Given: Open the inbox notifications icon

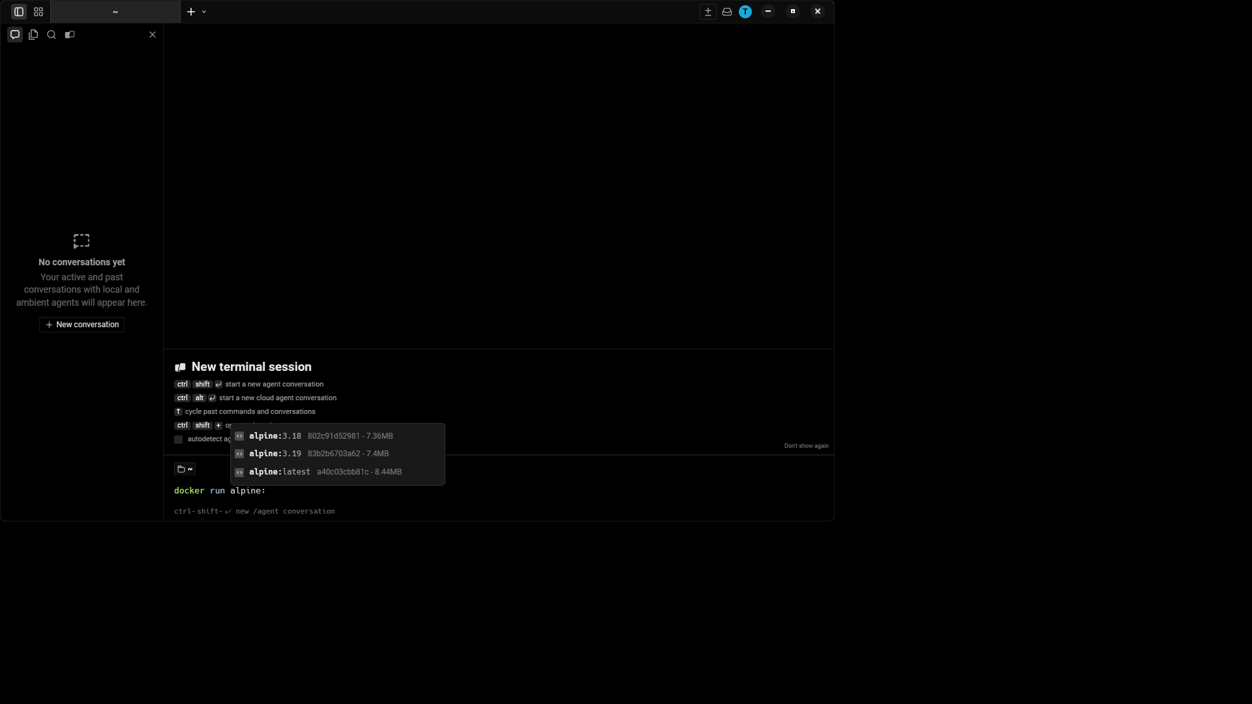Looking at the screenshot, I should point(727,12).
